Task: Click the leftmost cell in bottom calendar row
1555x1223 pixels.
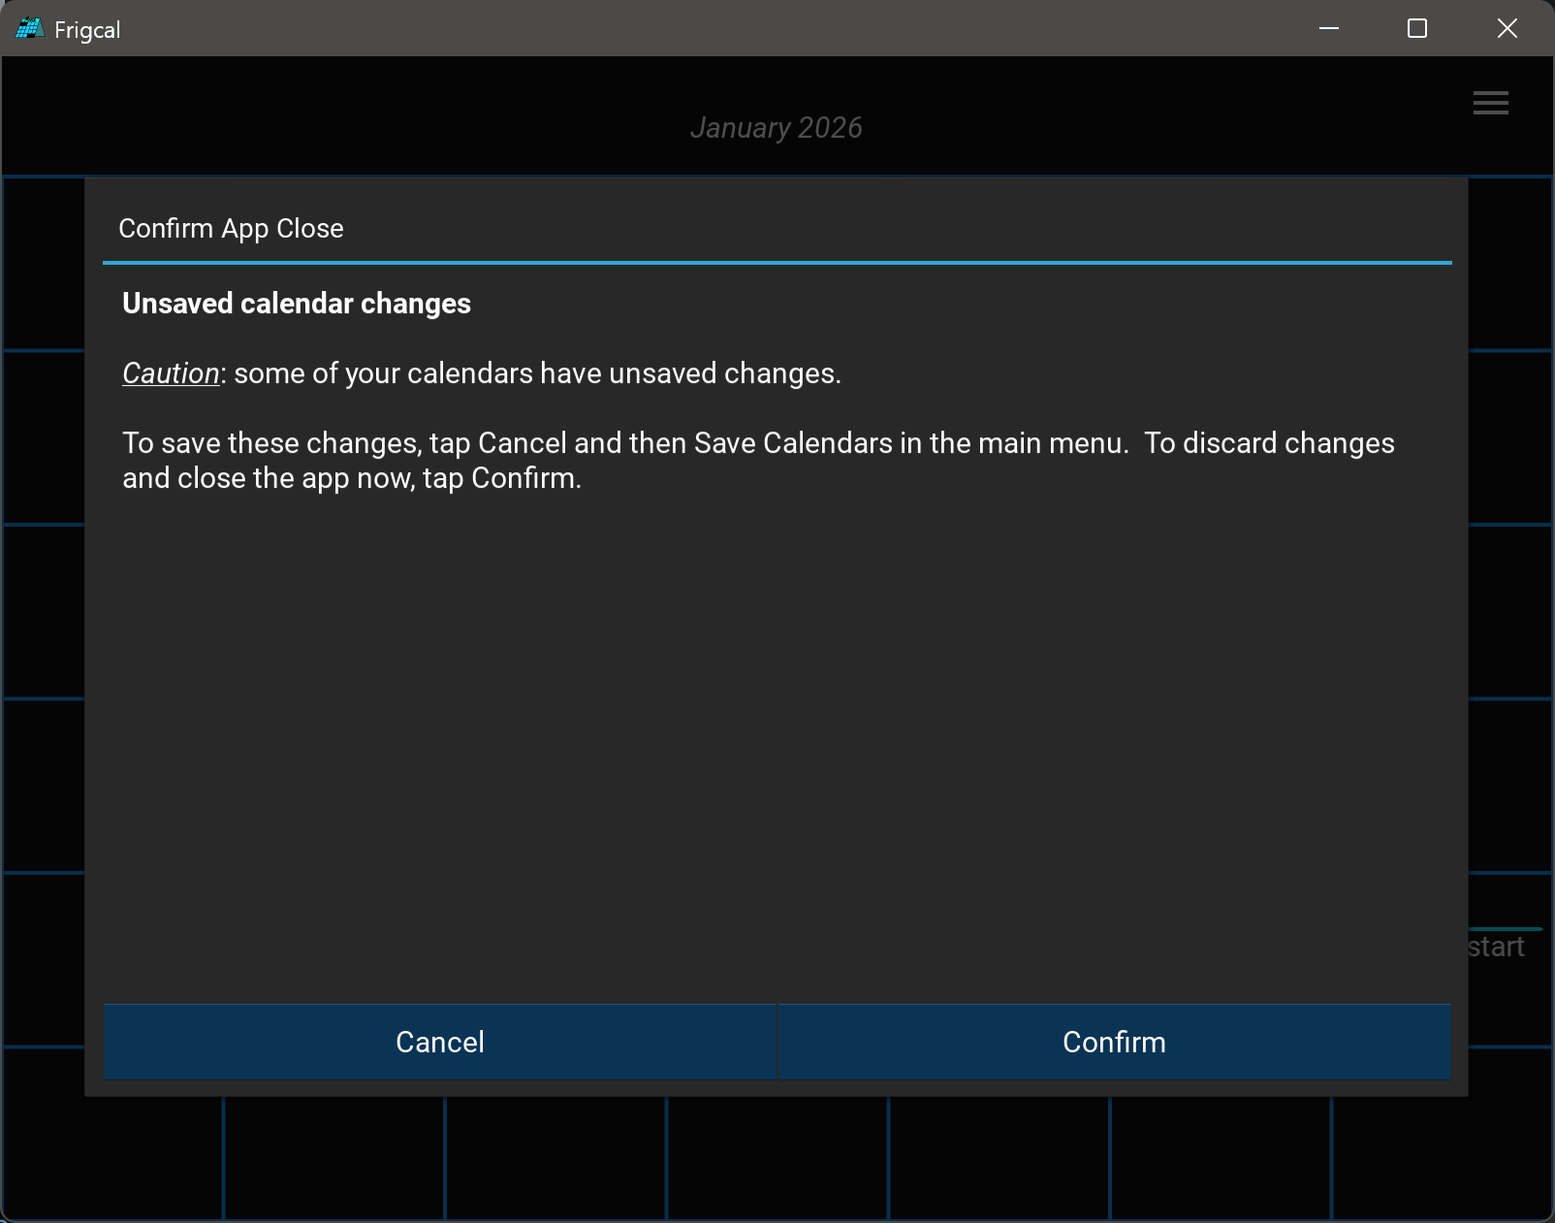Action: pyautogui.click(x=112, y=1158)
